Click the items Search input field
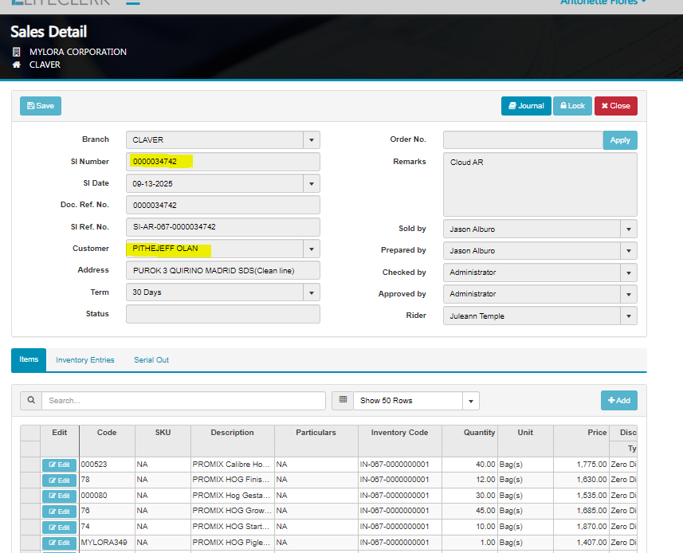683x553 pixels. [183, 401]
